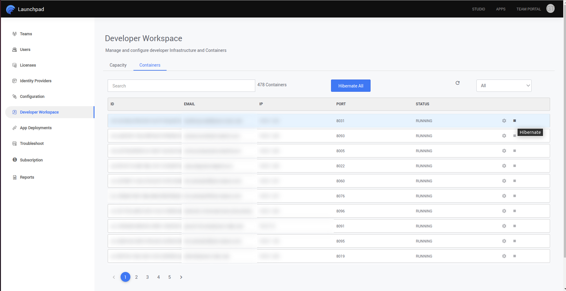
Task: Click the container Search field
Action: [181, 86]
